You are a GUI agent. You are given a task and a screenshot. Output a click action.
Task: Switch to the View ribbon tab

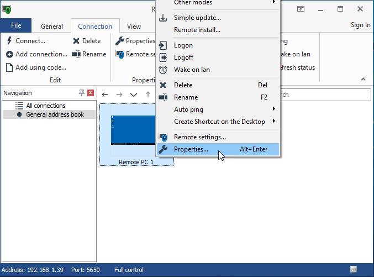[x=134, y=26]
